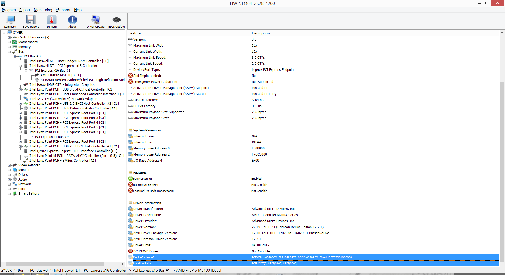The width and height of the screenshot is (505, 275).
Task: Collapse the Bus tree node
Action: tap(9, 52)
